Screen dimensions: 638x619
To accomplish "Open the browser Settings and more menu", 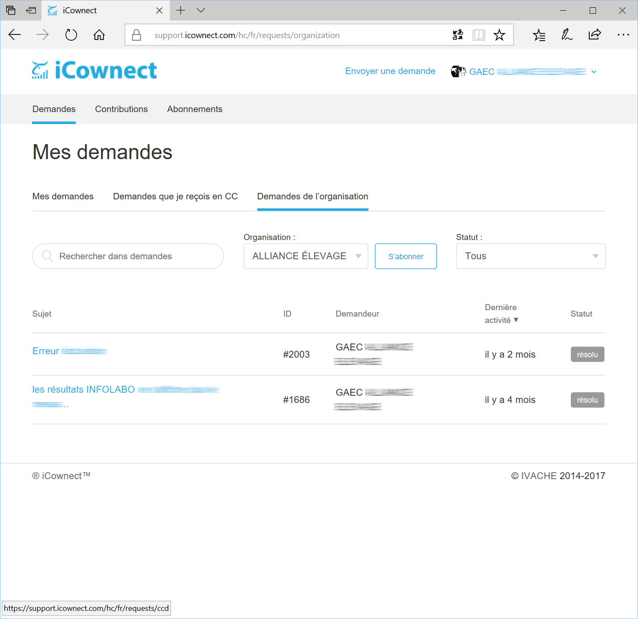I will click(623, 35).
